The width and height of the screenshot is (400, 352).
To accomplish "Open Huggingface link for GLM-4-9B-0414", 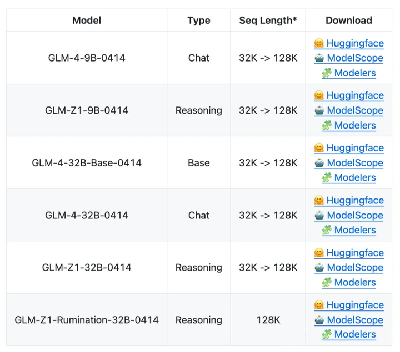I will [x=354, y=43].
